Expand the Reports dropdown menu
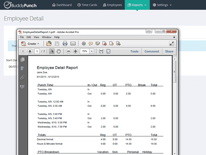 pyautogui.click(x=137, y=5)
